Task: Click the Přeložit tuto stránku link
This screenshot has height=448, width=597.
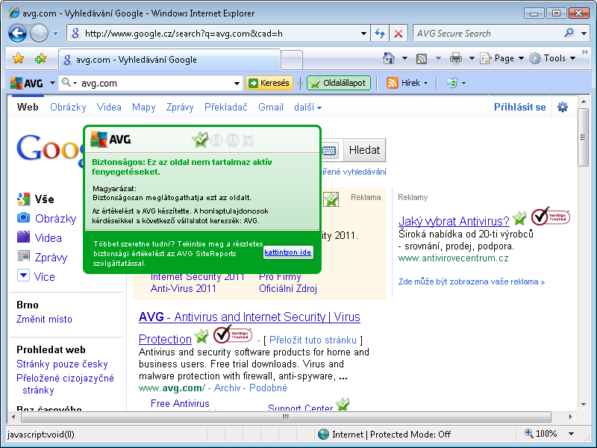Action: 313,340
